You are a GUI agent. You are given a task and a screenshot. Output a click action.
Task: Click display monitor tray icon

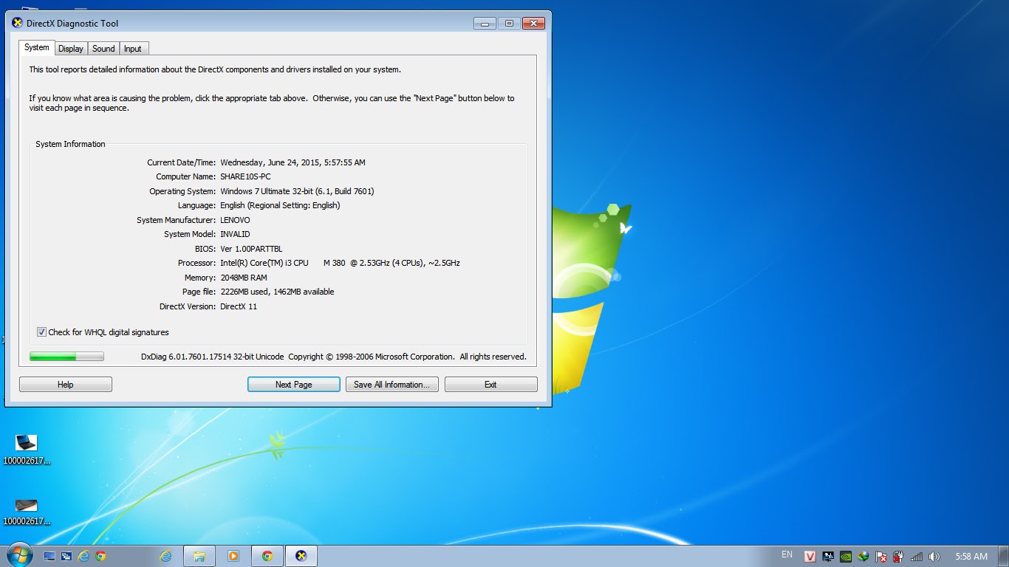click(x=828, y=557)
